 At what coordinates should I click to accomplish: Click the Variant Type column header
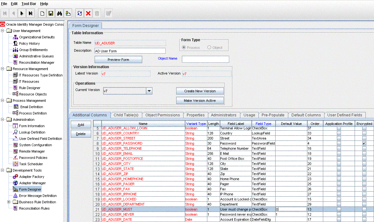[196, 124]
